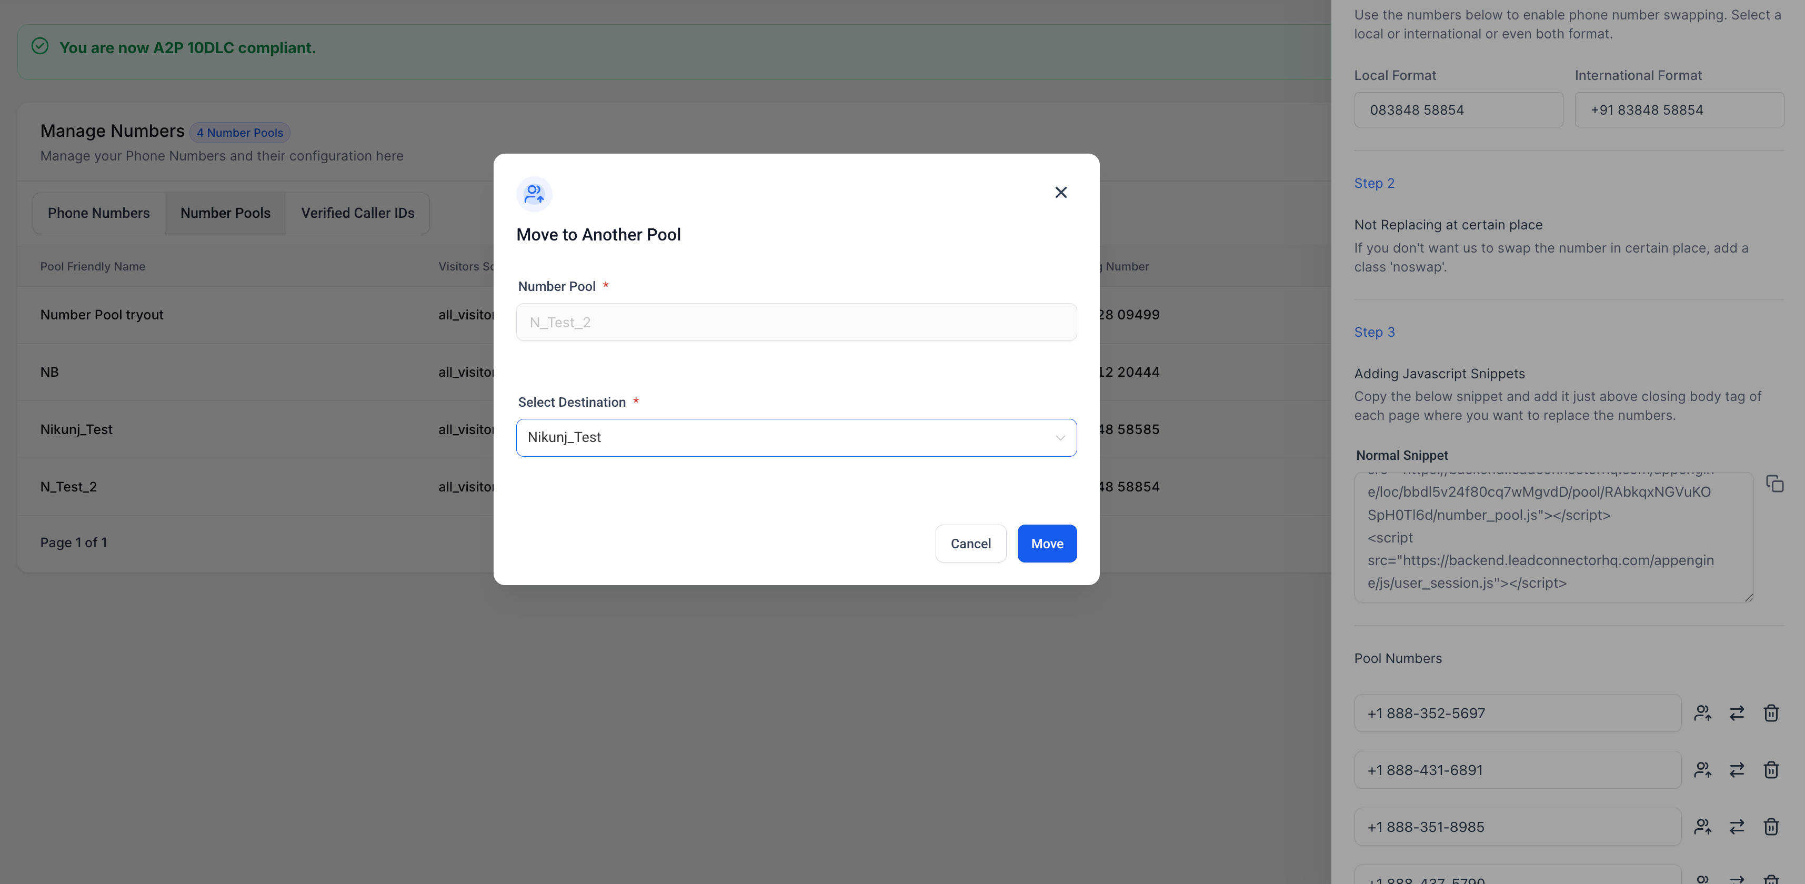Move +1 888-431-6891 to another pool
1805x884 pixels.
(1703, 770)
